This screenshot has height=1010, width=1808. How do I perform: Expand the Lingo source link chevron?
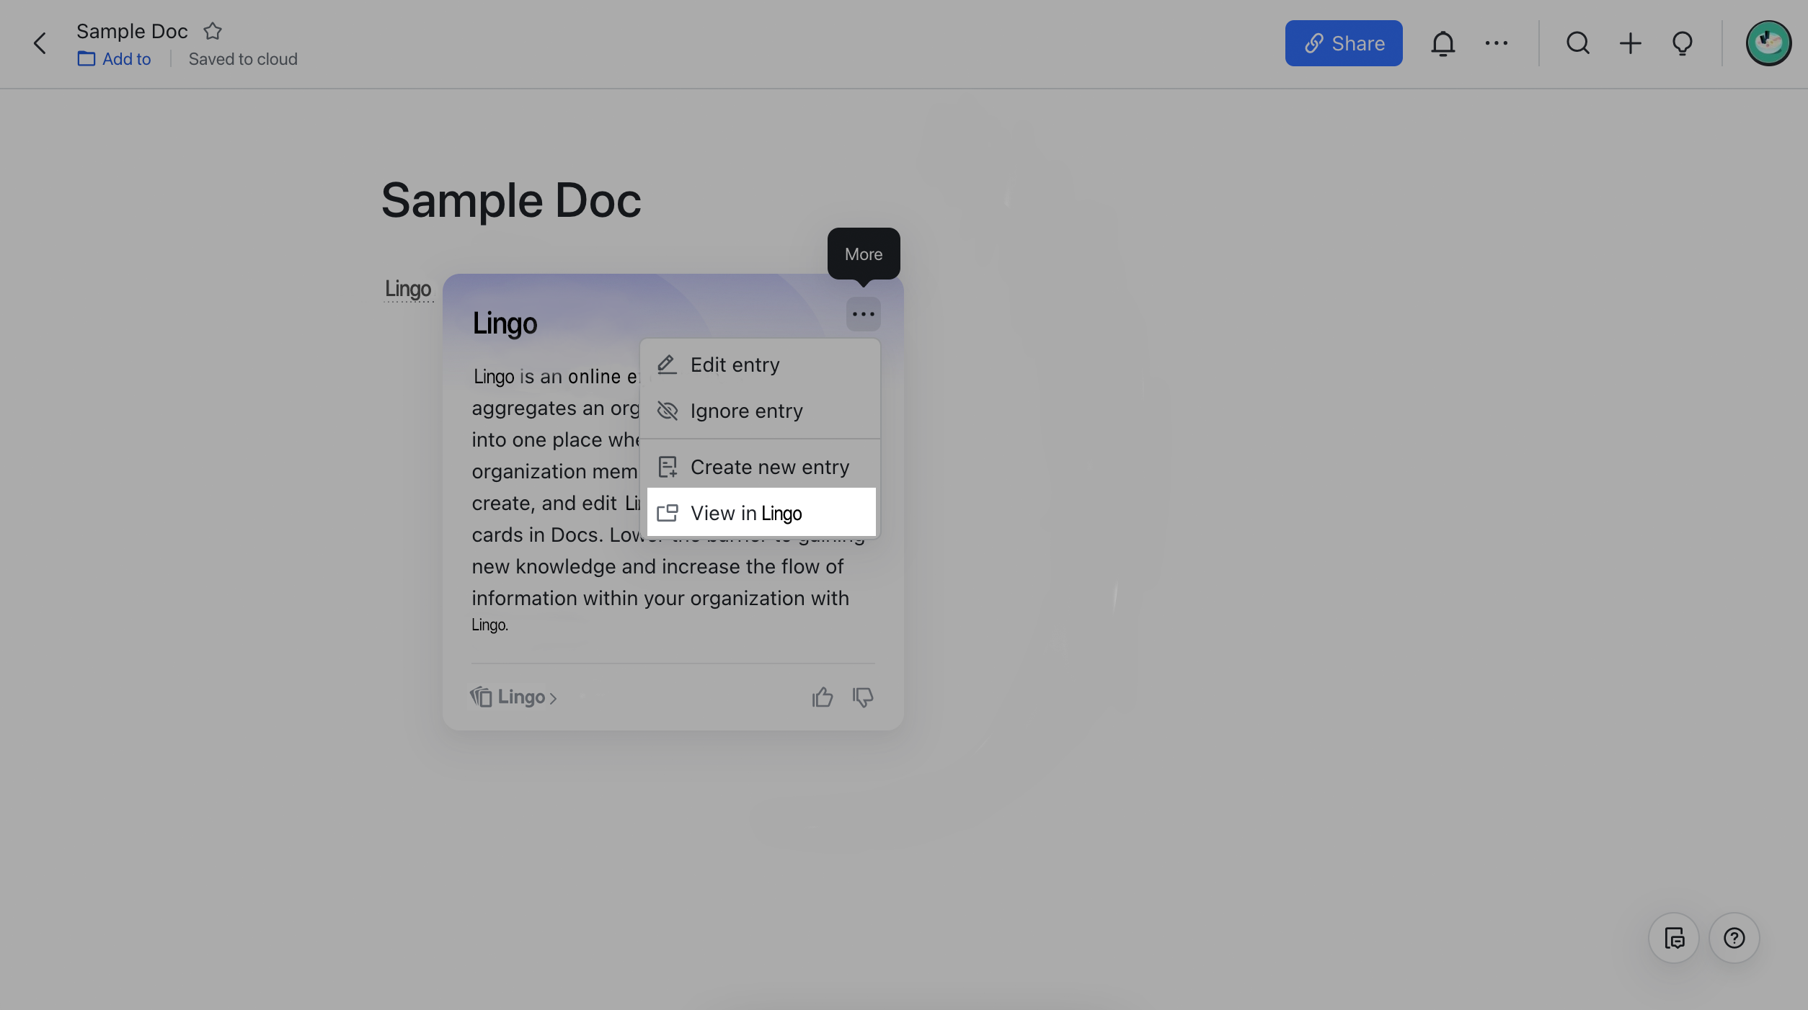[x=554, y=697]
